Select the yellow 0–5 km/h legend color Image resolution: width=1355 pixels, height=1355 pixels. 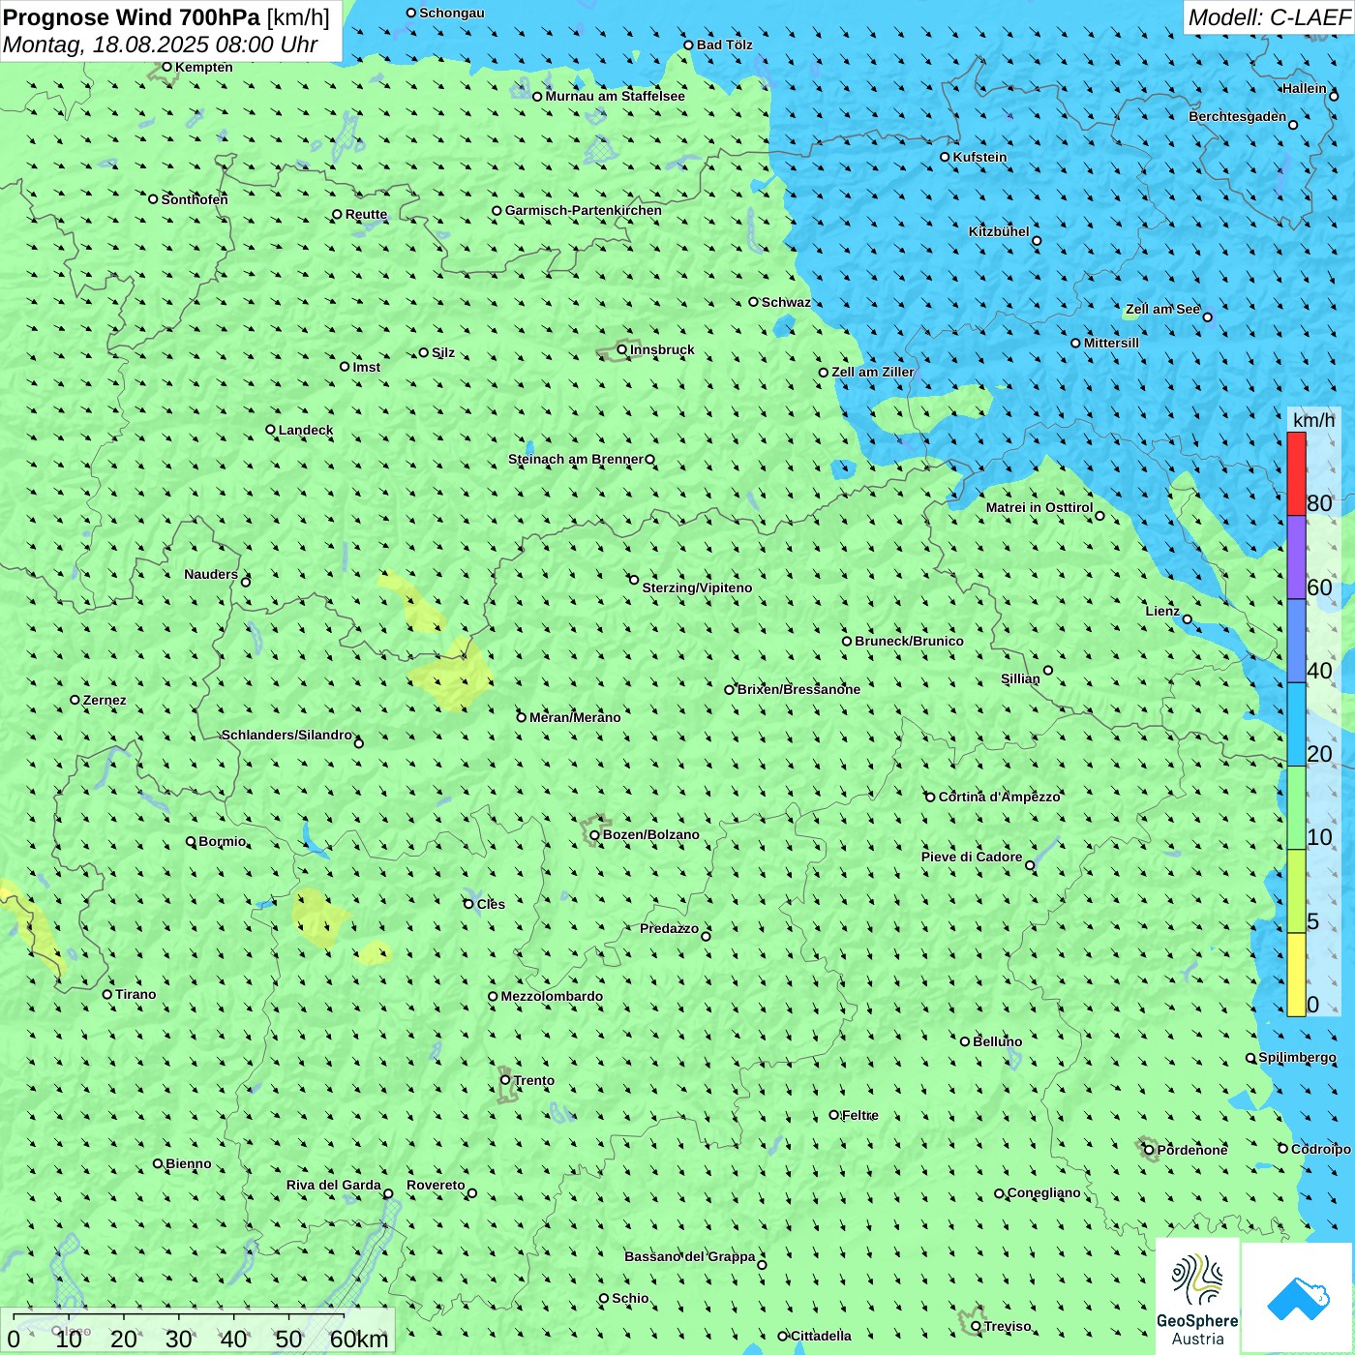tap(1296, 974)
